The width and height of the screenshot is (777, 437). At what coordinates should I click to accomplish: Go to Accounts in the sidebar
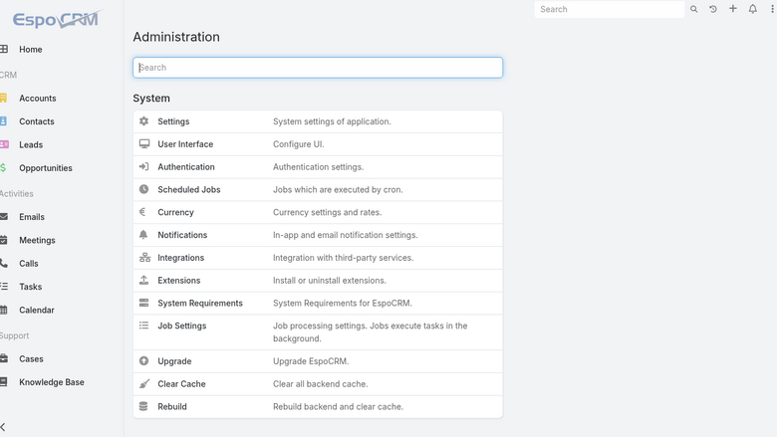click(x=38, y=99)
